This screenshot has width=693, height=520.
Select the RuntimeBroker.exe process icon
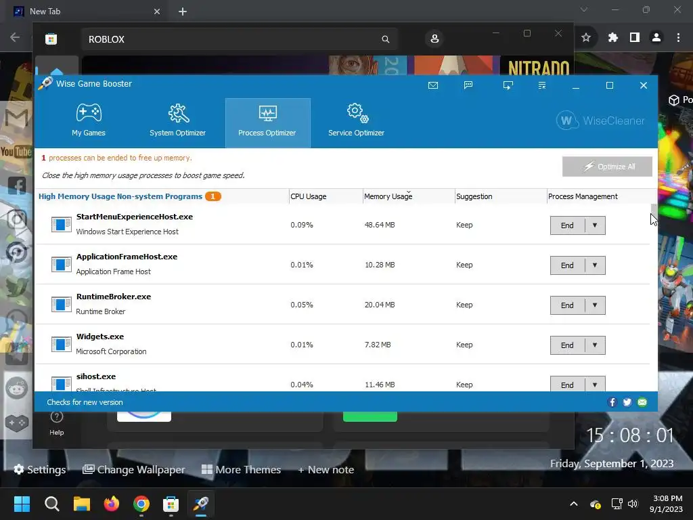(x=61, y=304)
